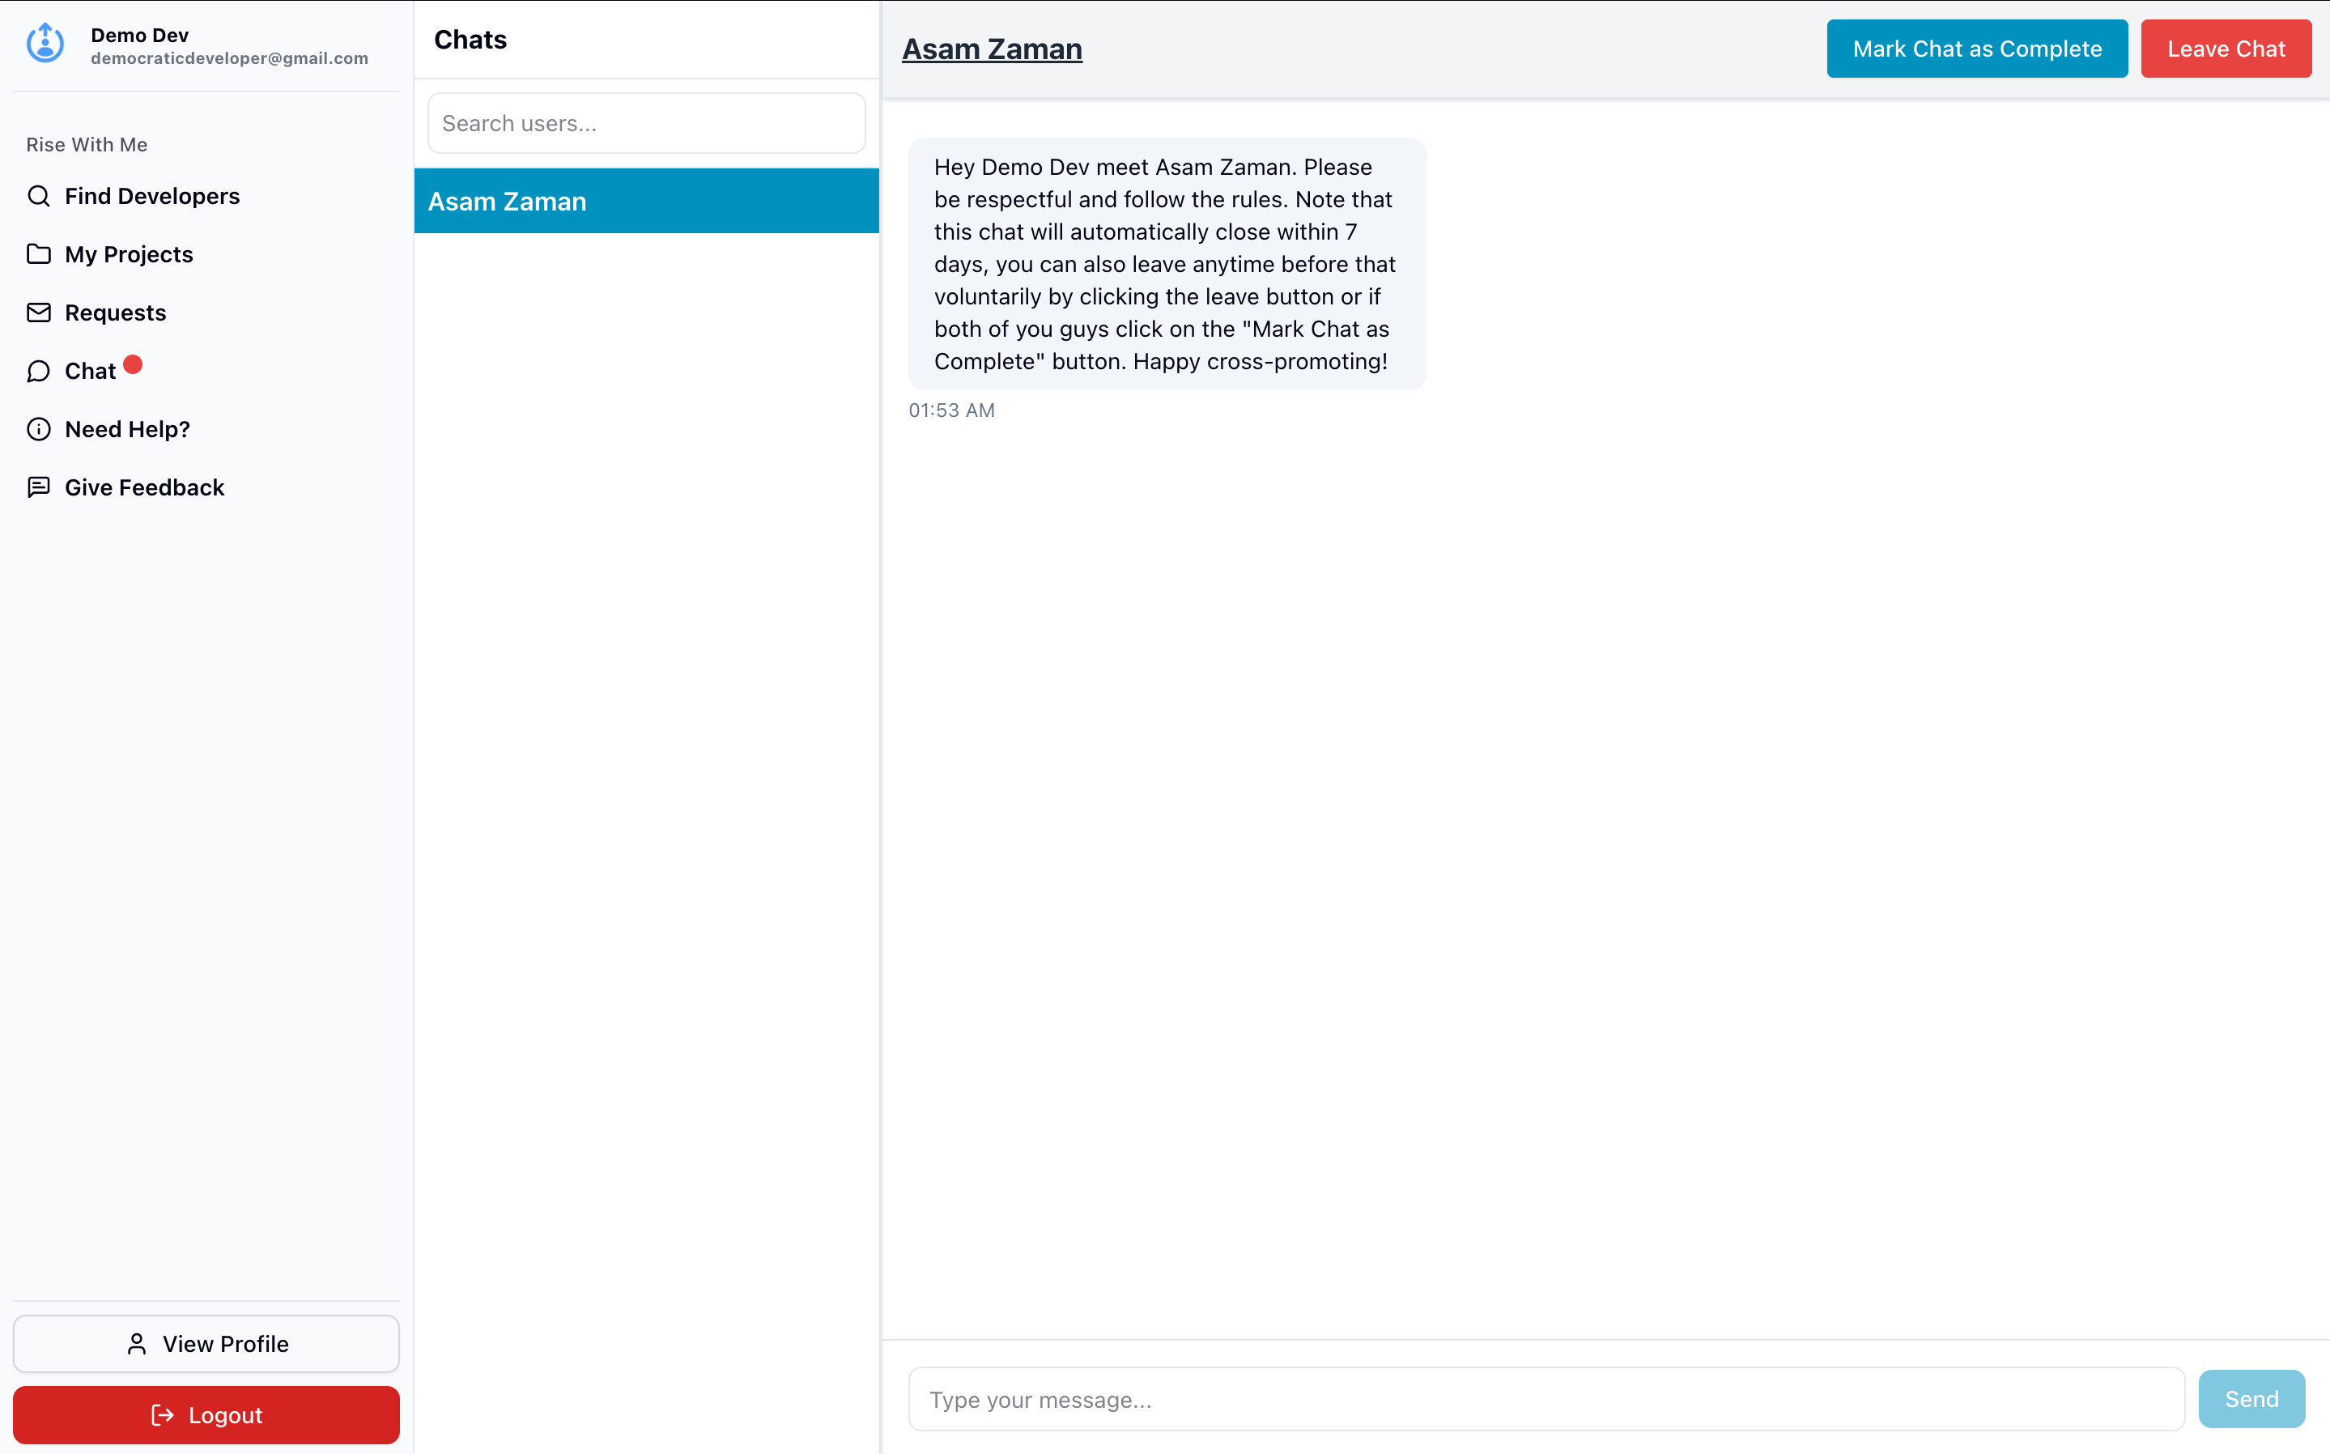Click the red chat notification dot
The height and width of the screenshot is (1454, 2330).
point(133,364)
